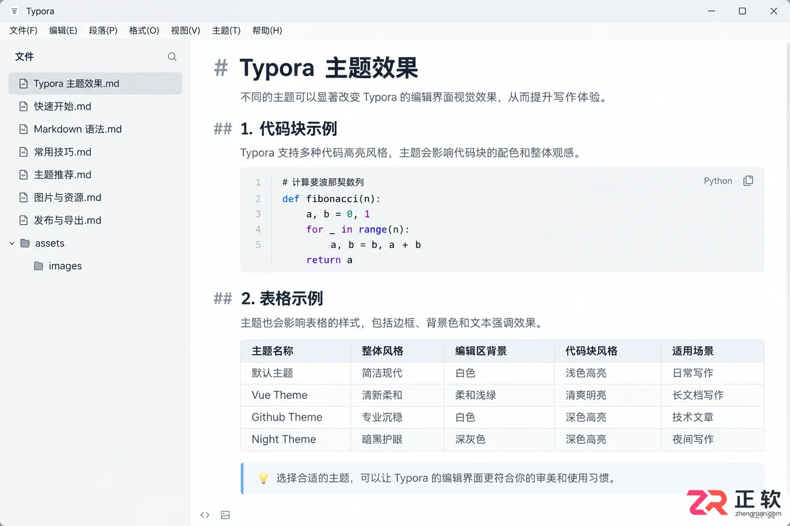Click the images folder icon

38,266
